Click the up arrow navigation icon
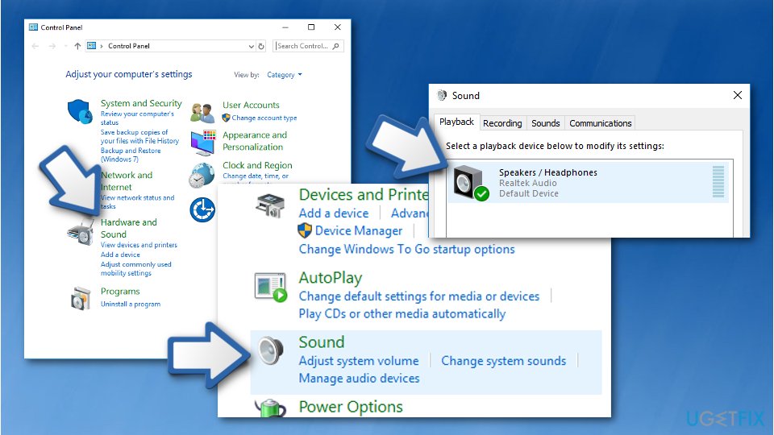Image resolution: width=774 pixels, height=435 pixels. tap(77, 46)
